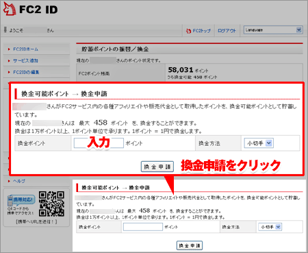Click the FC2 ID logo

click(30, 9)
